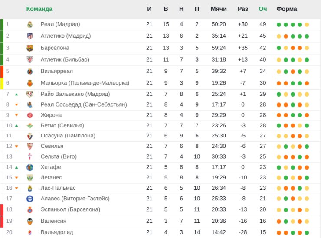
Task: Open the Реал Сосьедад (Сан-Себастьян) team page
Action: tap(84, 104)
